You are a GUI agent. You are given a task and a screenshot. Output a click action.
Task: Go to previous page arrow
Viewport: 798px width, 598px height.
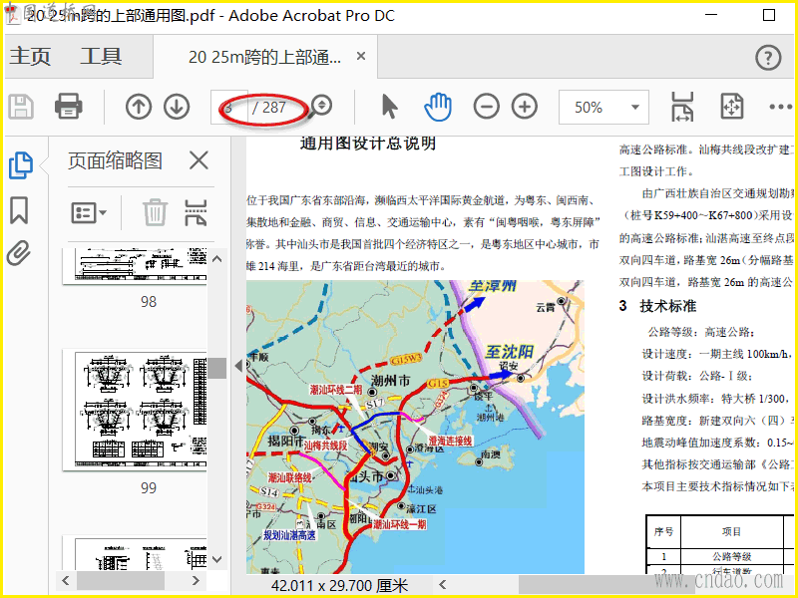(139, 107)
